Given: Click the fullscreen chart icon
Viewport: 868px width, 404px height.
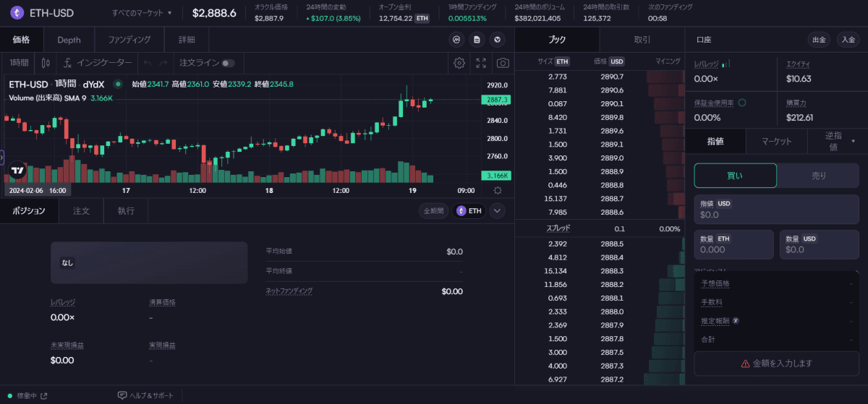Looking at the screenshot, I should click(481, 63).
